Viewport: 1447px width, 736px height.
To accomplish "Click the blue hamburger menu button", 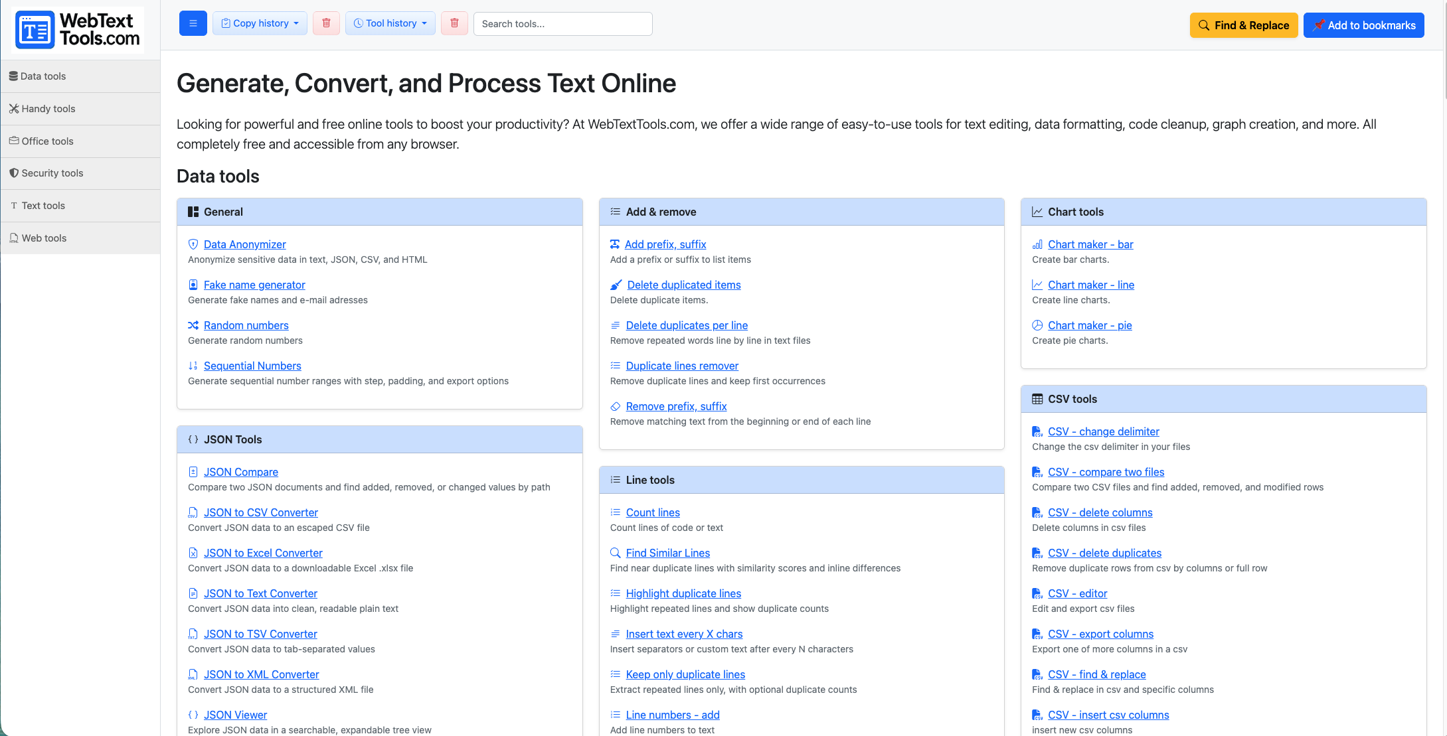I will click(x=193, y=23).
